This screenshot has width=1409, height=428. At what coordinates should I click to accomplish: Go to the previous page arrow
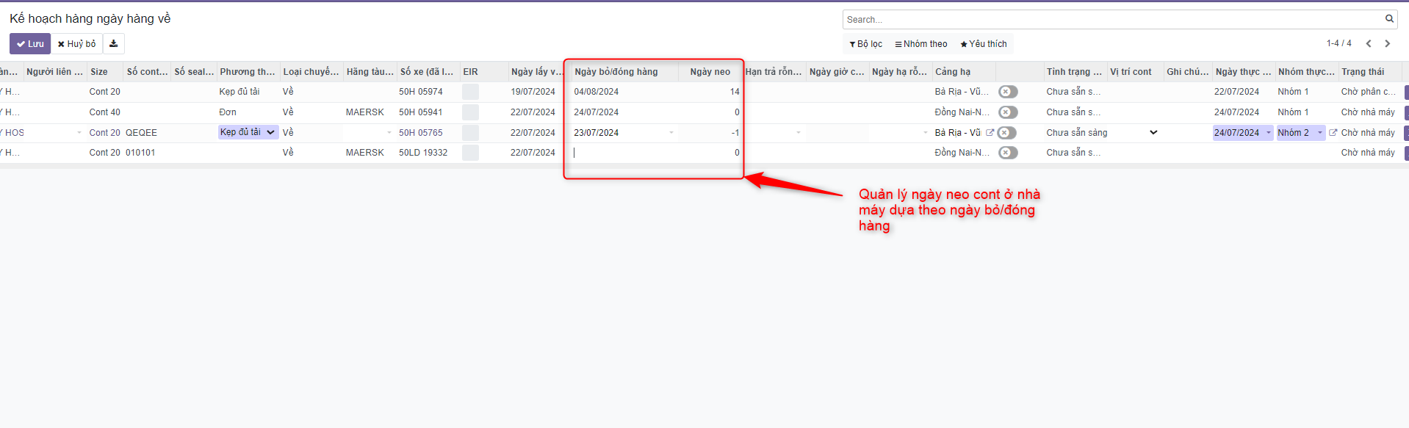1369,44
